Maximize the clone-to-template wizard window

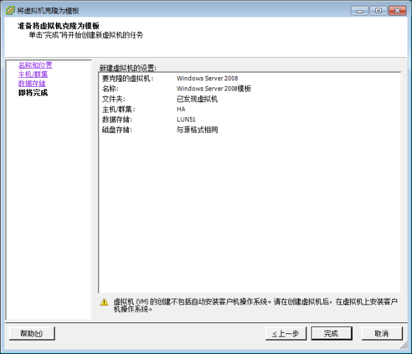(379, 11)
